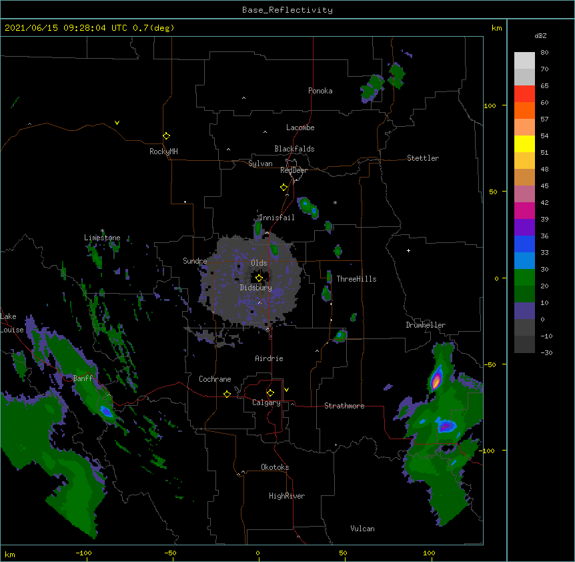Click the Sundre town label
This screenshot has width=575, height=562.
[x=195, y=261]
